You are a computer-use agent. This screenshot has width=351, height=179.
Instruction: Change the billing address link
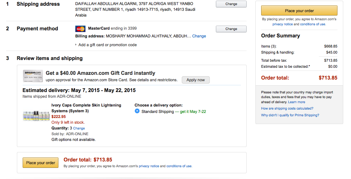click(199, 36)
